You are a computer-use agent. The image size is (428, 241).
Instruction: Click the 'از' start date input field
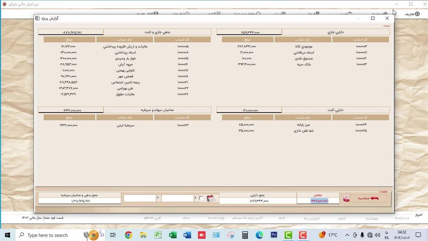coord(177,198)
